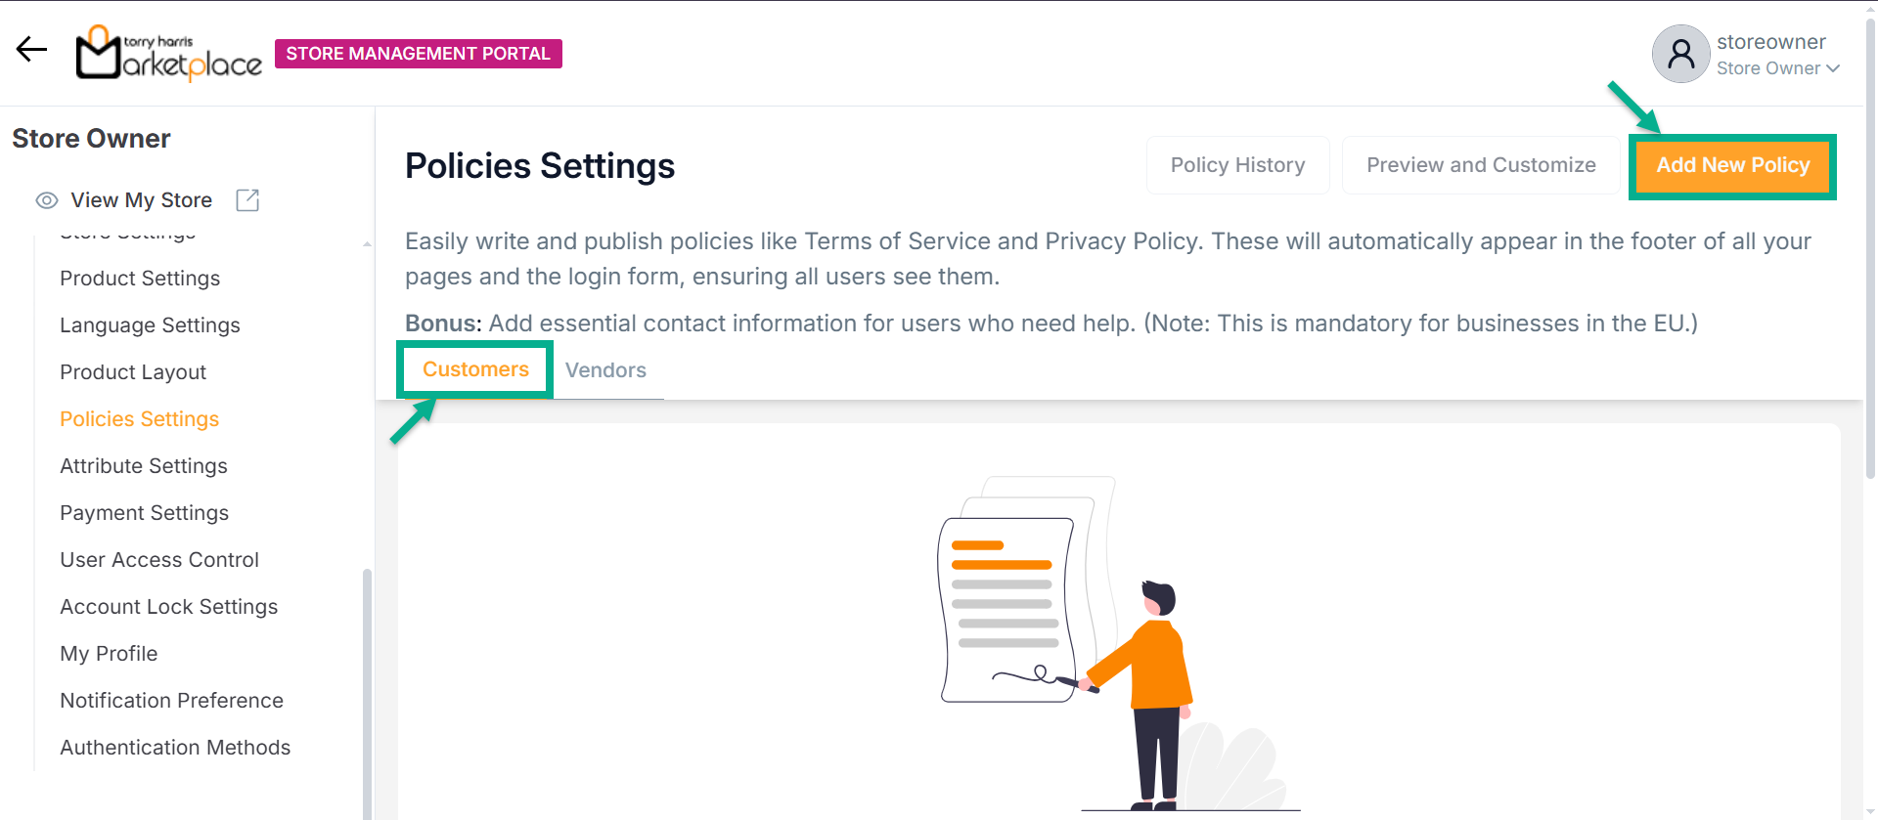
Task: Open store in new window icon
Action: tap(247, 200)
